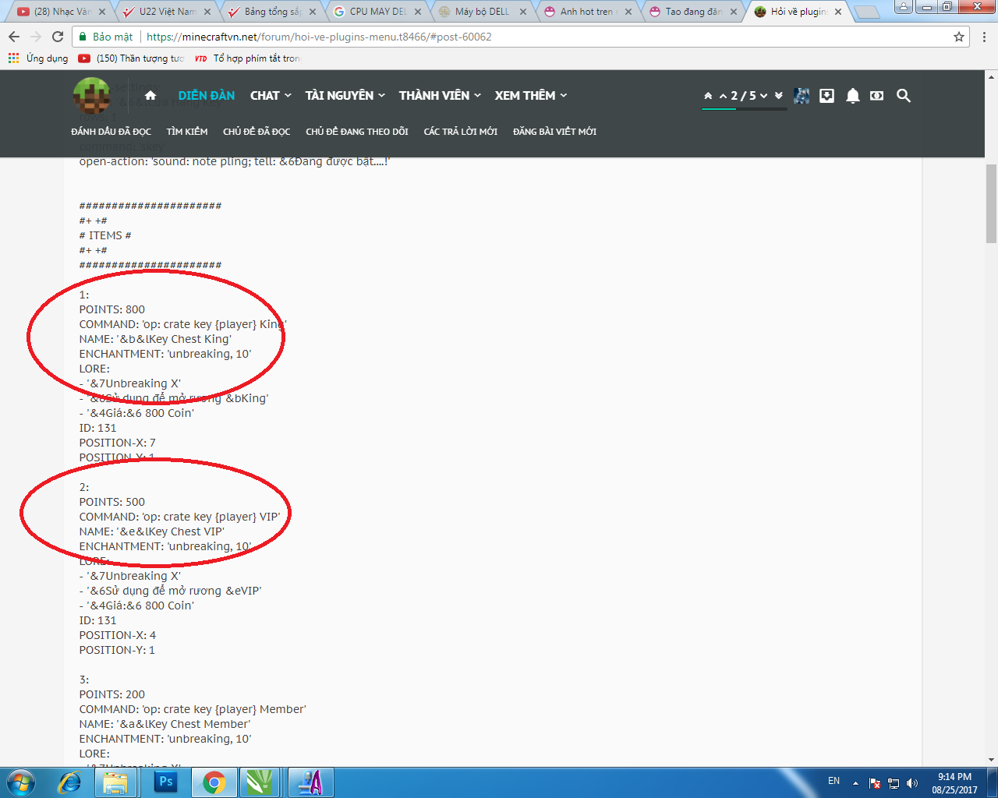Open the Chrome three-dot menu
998x798 pixels.
(x=984, y=37)
